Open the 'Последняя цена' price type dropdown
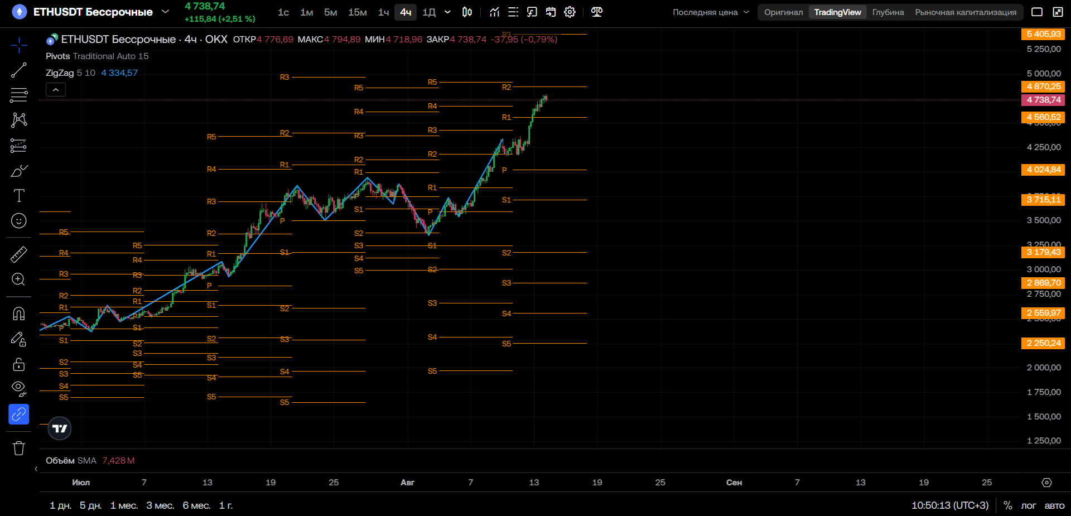The height and width of the screenshot is (516, 1071). [x=711, y=12]
